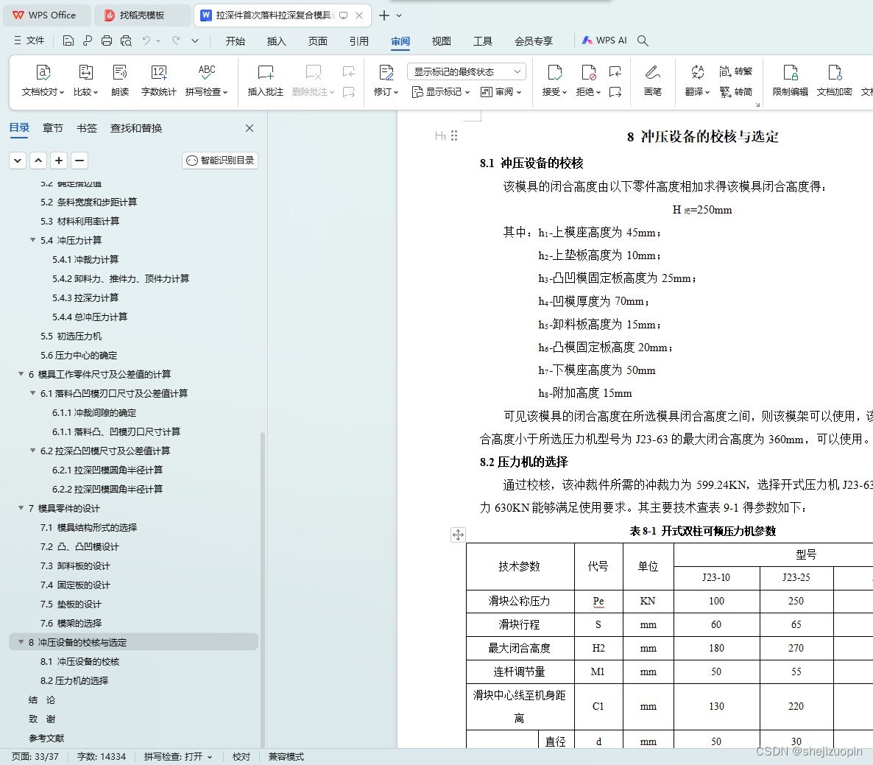This screenshot has height=765, width=873.
Task: Switch to the 开始 ribbon tab
Action: coord(236,41)
